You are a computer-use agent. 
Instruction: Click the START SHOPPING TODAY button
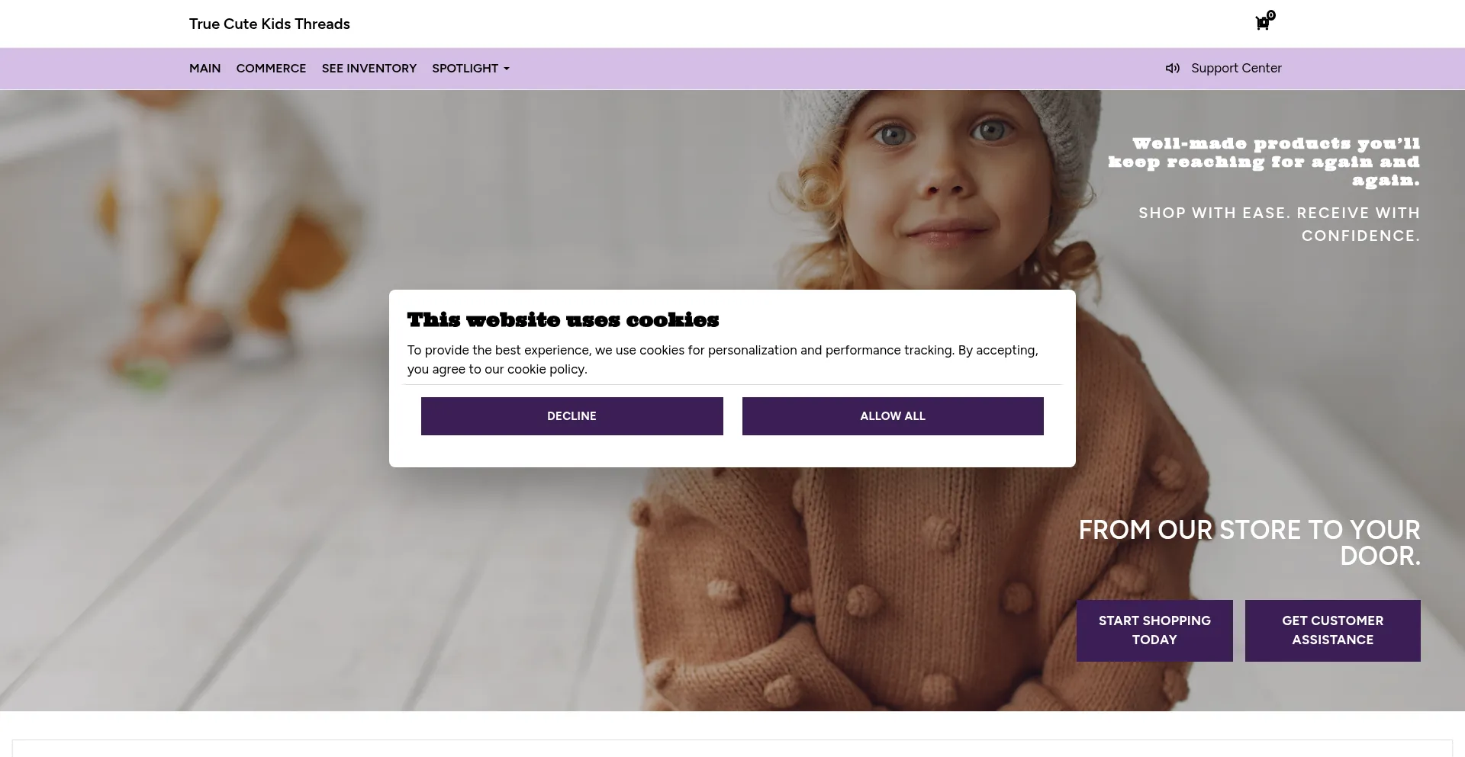(x=1154, y=630)
